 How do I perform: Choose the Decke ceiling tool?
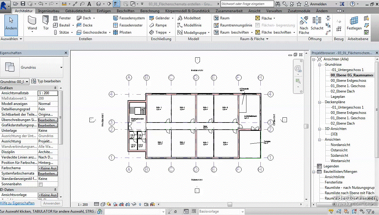(x=85, y=25)
